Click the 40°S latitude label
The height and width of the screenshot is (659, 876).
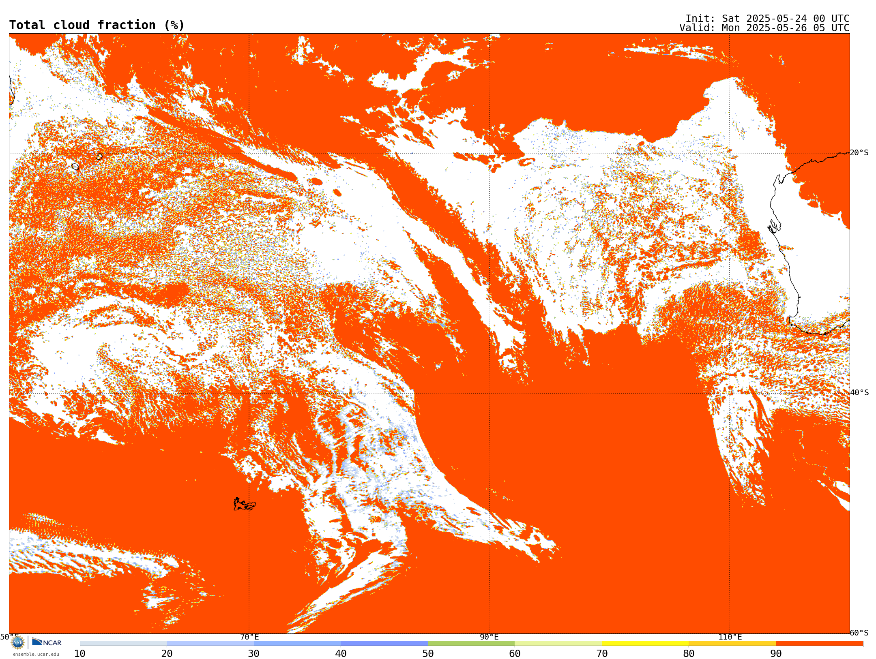(859, 393)
